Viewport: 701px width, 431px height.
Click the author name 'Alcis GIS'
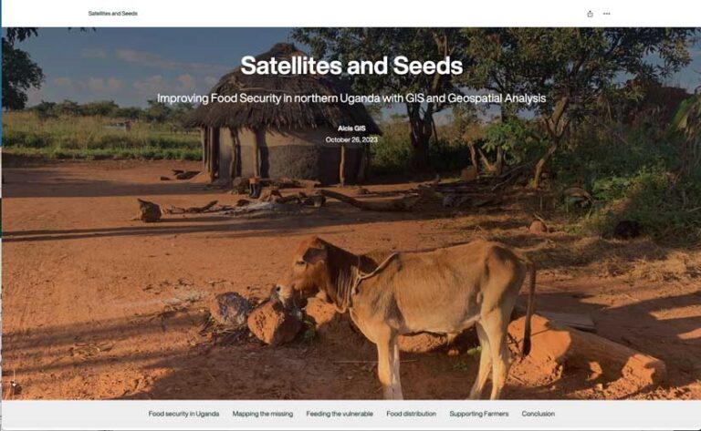[351, 128]
